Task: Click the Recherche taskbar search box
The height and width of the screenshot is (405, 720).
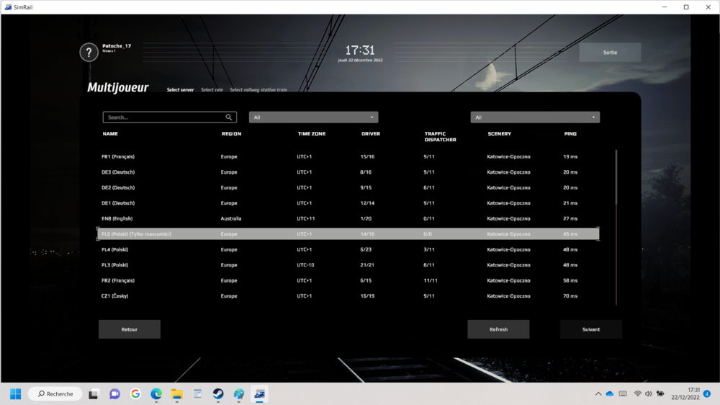Action: point(55,394)
